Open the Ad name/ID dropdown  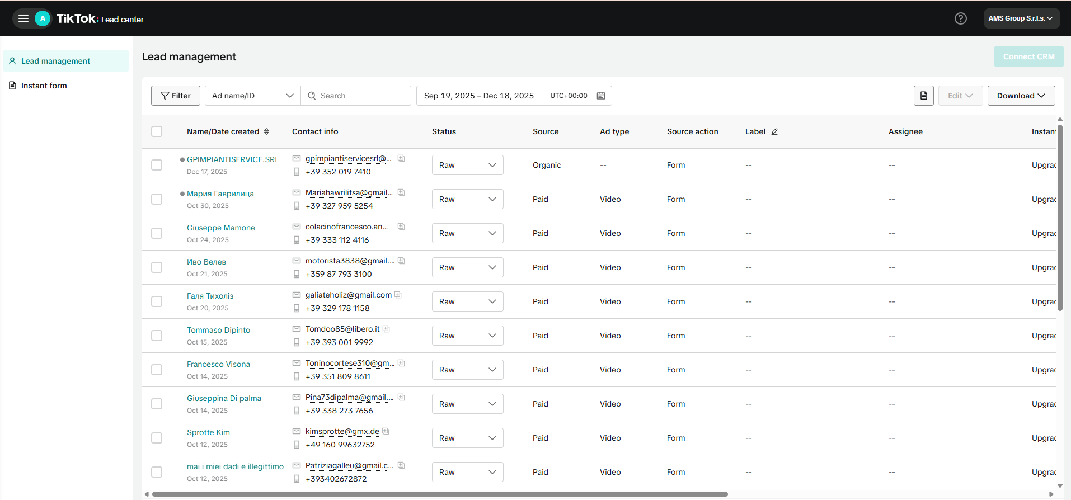(x=253, y=96)
